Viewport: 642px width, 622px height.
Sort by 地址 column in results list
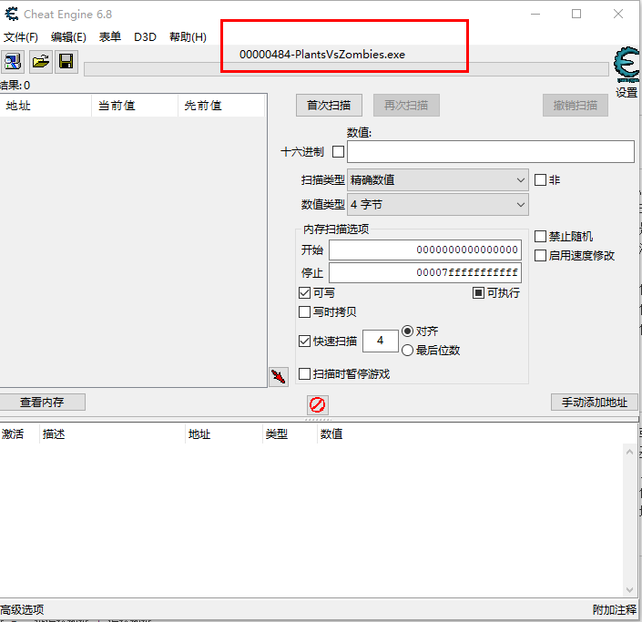click(x=46, y=106)
